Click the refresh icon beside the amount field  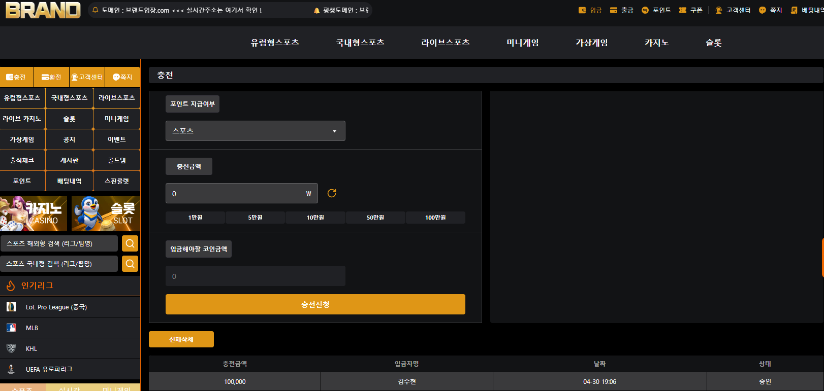[332, 193]
